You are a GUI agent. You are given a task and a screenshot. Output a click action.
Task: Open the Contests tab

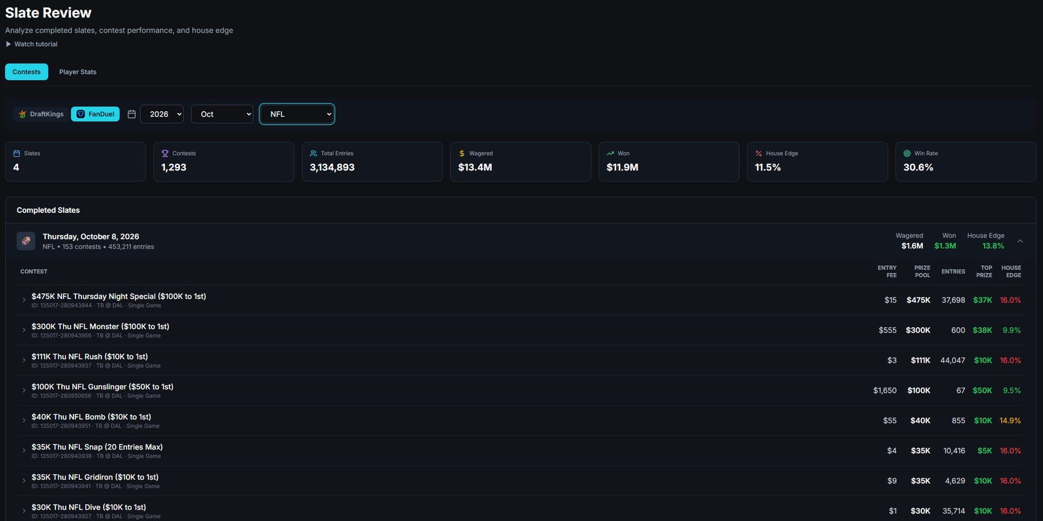(x=27, y=72)
